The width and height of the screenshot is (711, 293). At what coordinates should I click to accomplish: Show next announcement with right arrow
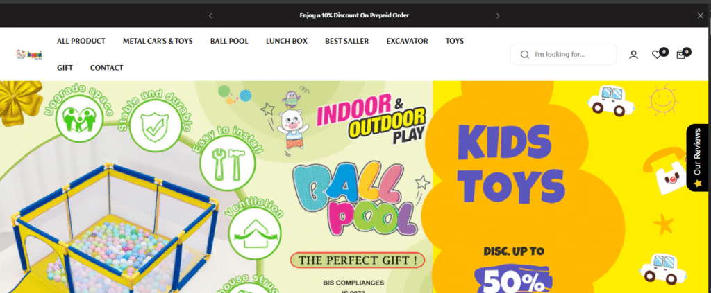pos(498,15)
